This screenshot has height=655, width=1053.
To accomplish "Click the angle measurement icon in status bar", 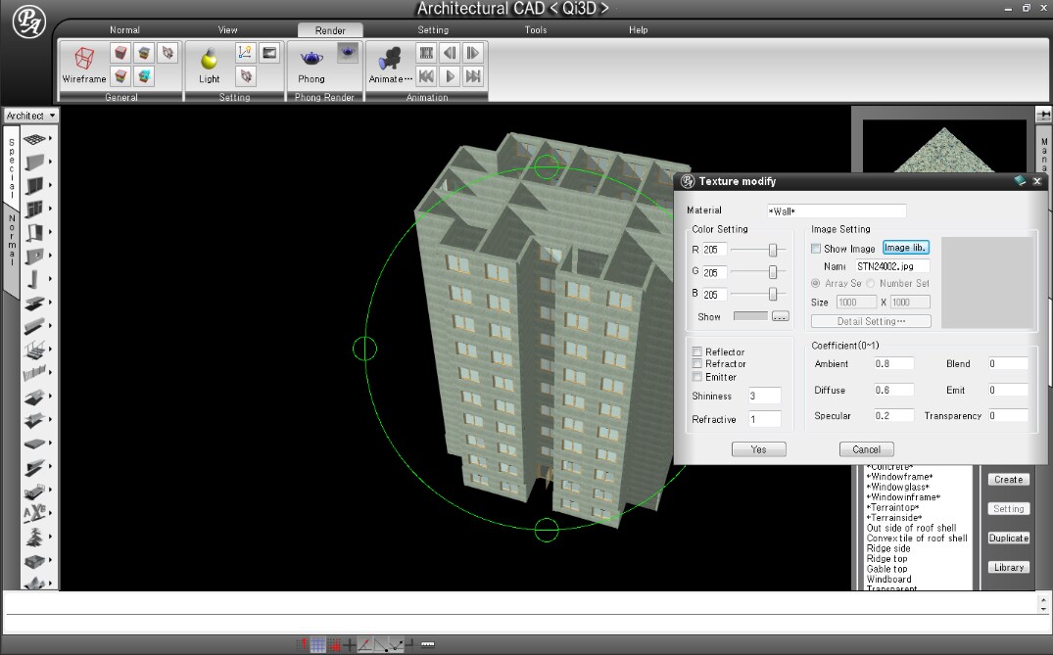I will click(364, 644).
